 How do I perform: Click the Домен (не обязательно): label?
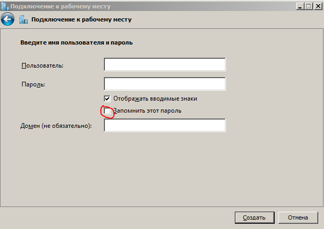click(56, 126)
